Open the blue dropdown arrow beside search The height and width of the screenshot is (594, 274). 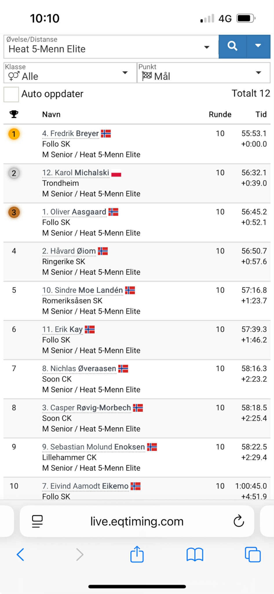click(258, 46)
